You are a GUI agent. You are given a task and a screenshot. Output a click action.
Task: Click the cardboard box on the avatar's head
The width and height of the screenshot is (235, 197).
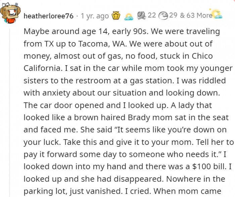10,12
